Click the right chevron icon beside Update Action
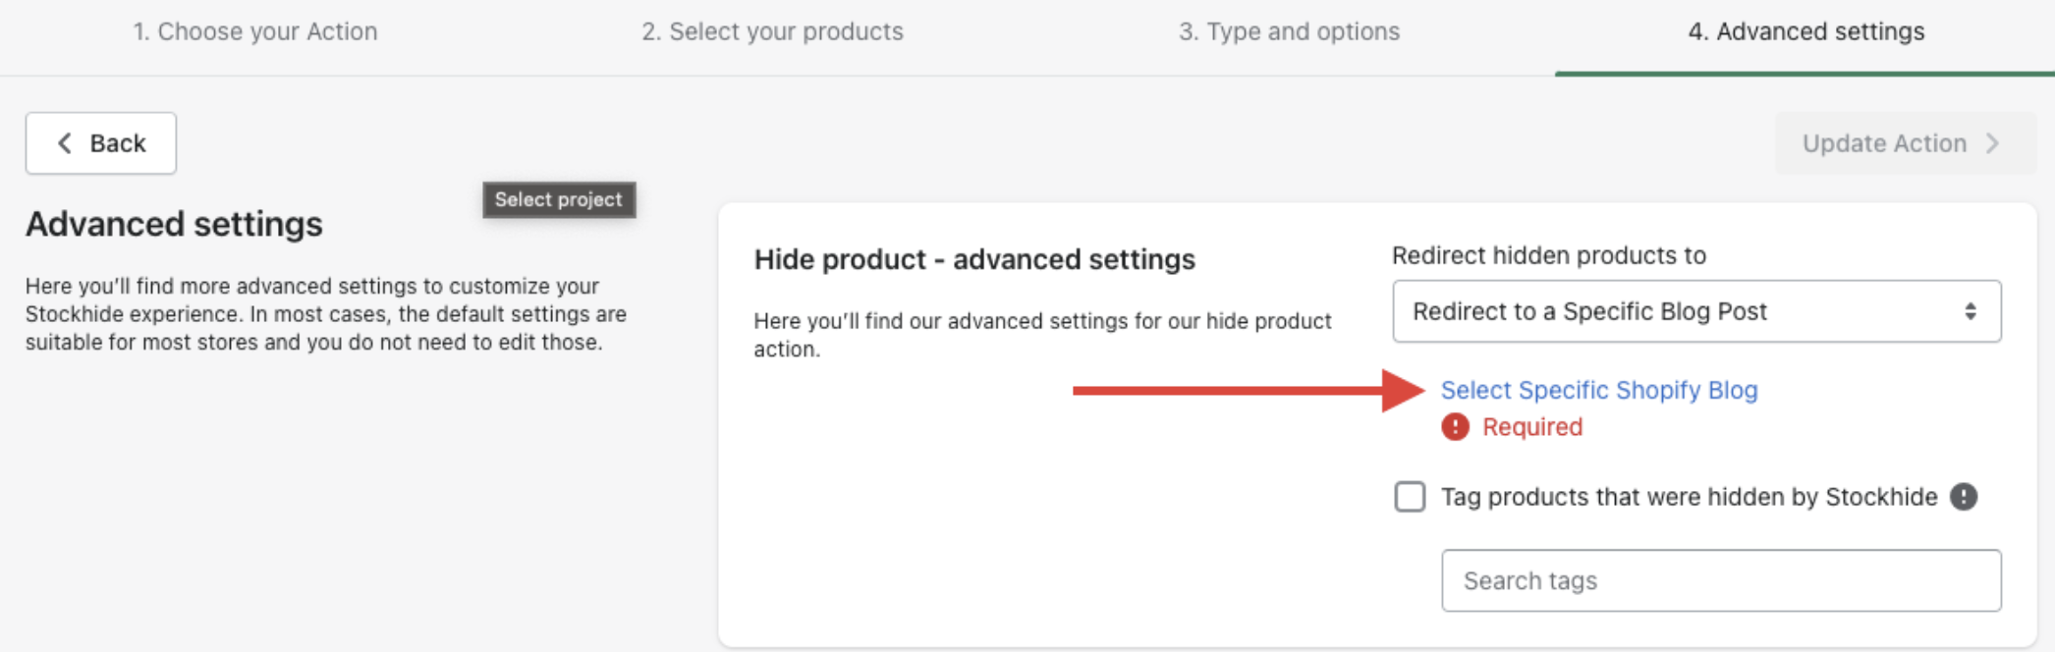The height and width of the screenshot is (652, 2055). (1992, 143)
